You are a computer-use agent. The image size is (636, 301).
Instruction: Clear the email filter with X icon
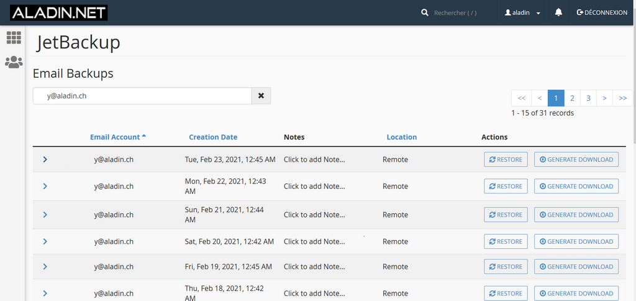(261, 96)
